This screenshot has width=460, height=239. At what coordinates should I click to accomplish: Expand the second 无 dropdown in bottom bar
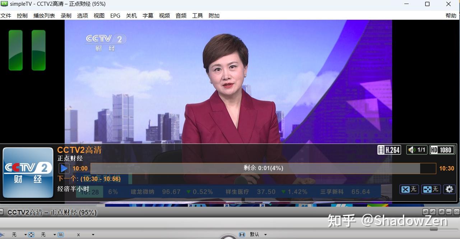coord(55,235)
